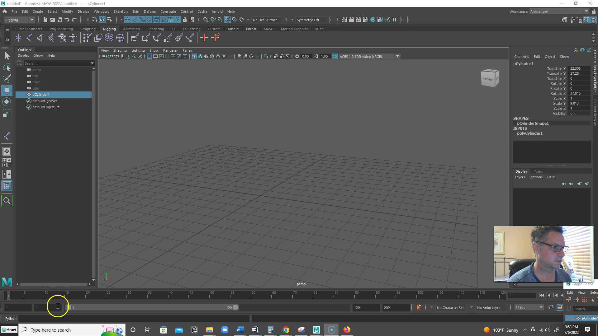598x336 pixels.
Task: Switch to the Animation shelf tab
Action: click(x=131, y=29)
